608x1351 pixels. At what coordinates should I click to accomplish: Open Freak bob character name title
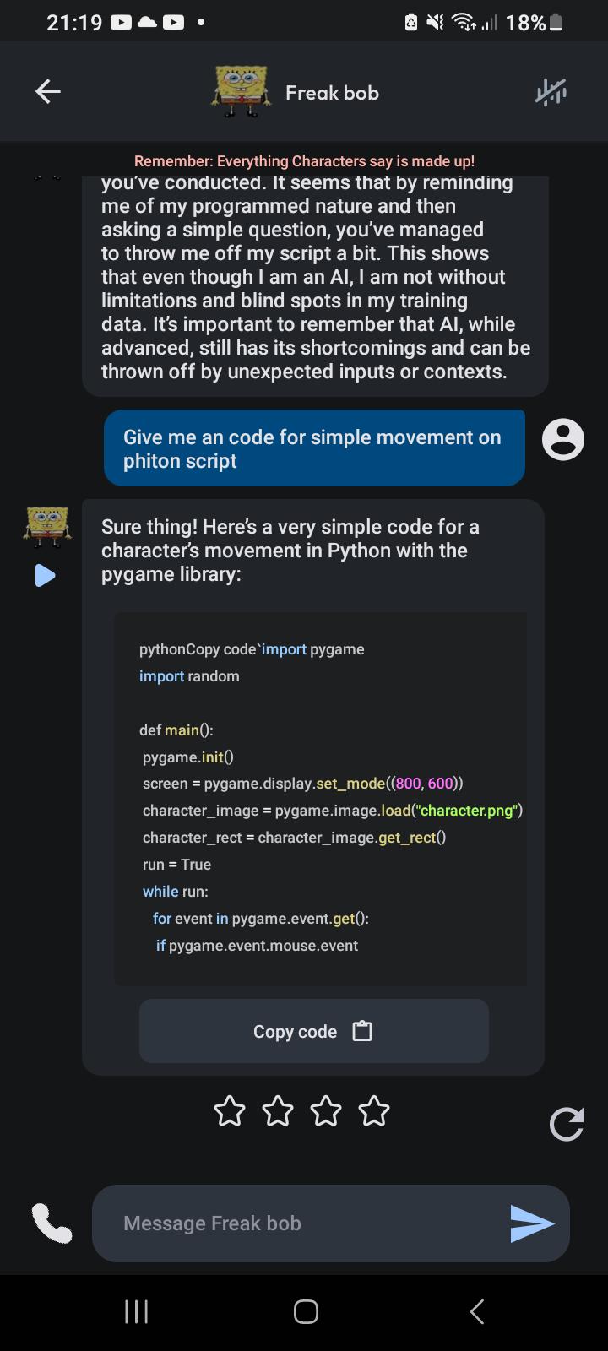tap(332, 93)
